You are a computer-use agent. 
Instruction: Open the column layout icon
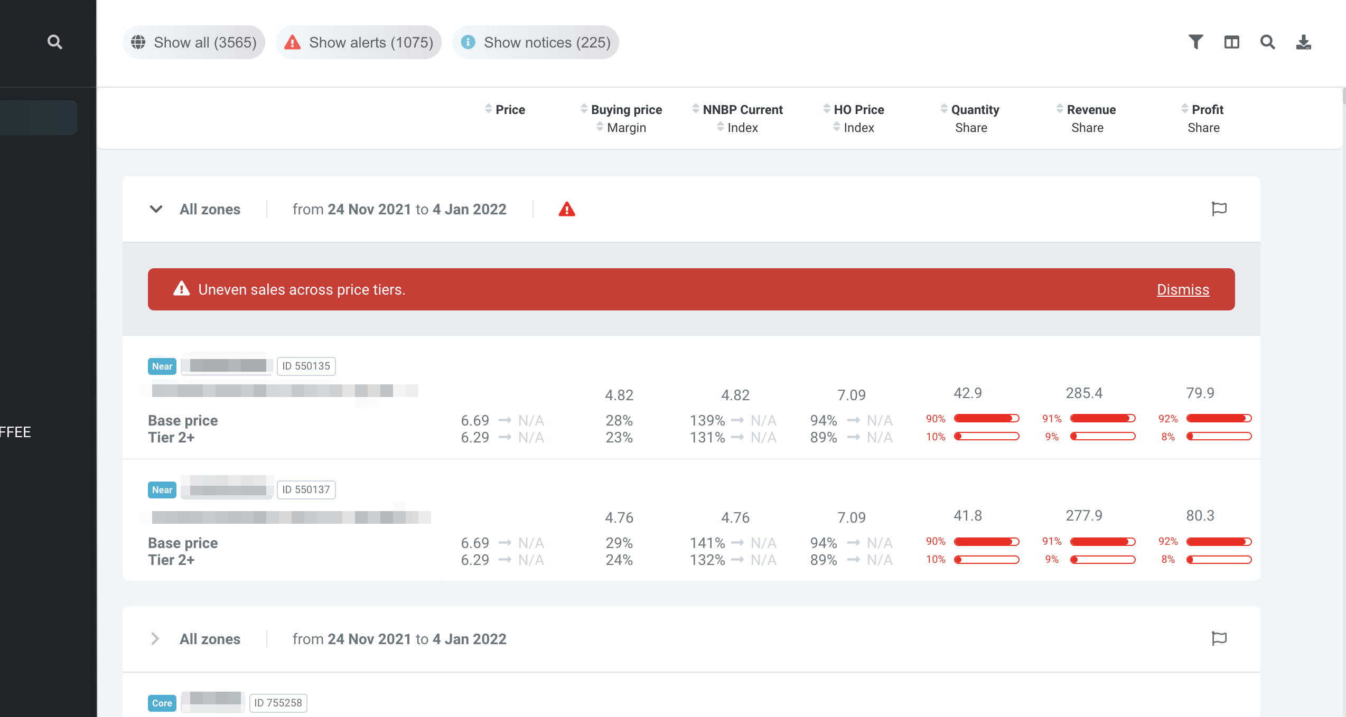(x=1232, y=42)
